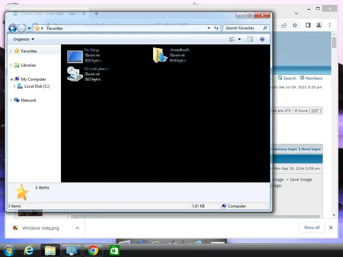This screenshot has width=343, height=257.
Task: Click '3 items' in the status bar
Action: click(14, 206)
